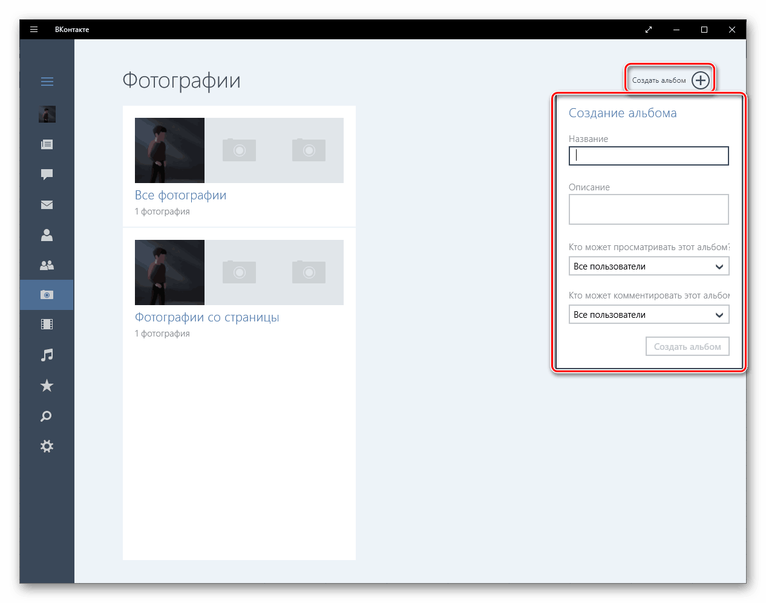Open Search magnifier sidebar icon

pos(47,416)
